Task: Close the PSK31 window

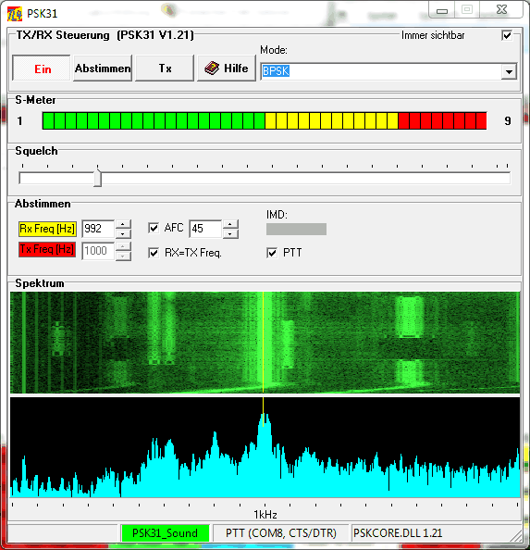Action: point(501,10)
